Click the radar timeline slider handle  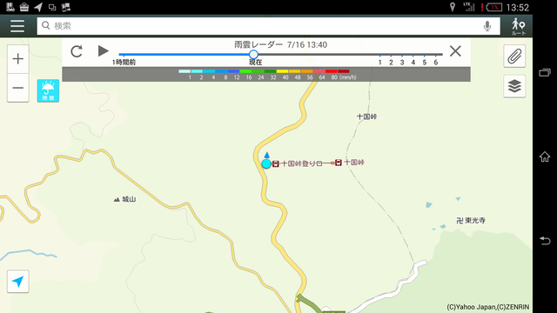click(253, 54)
